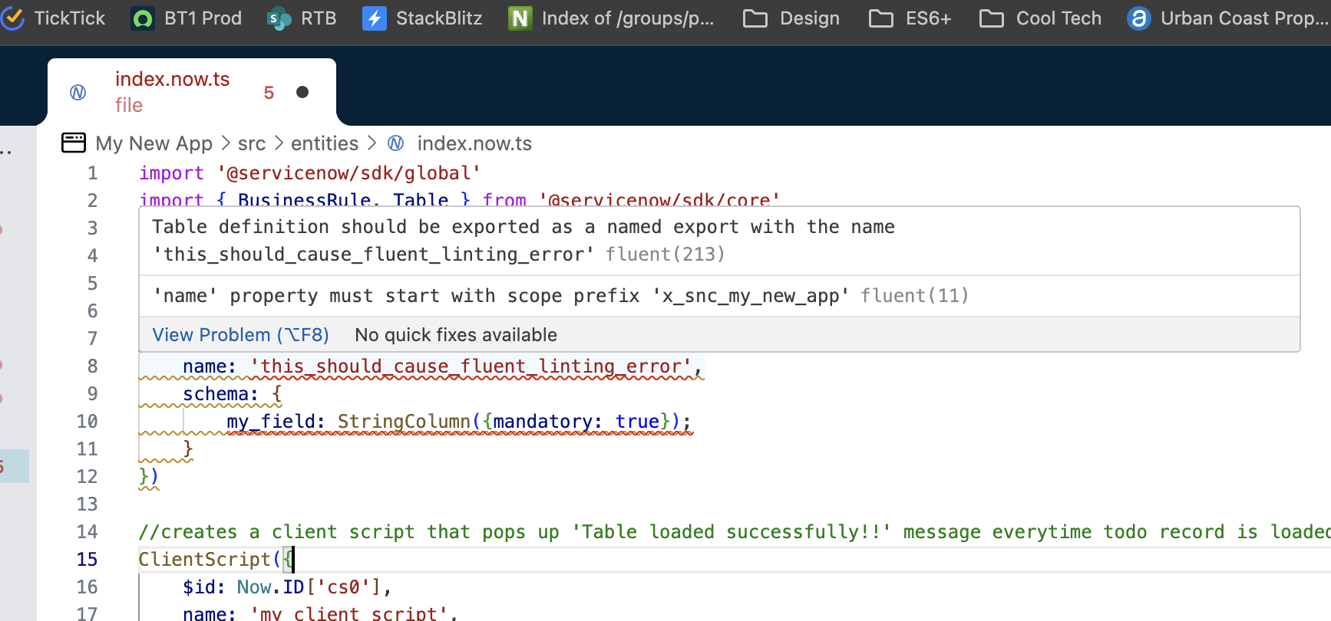Click index.now.ts in the breadcrumb
This screenshot has height=621, width=1331.
[474, 143]
